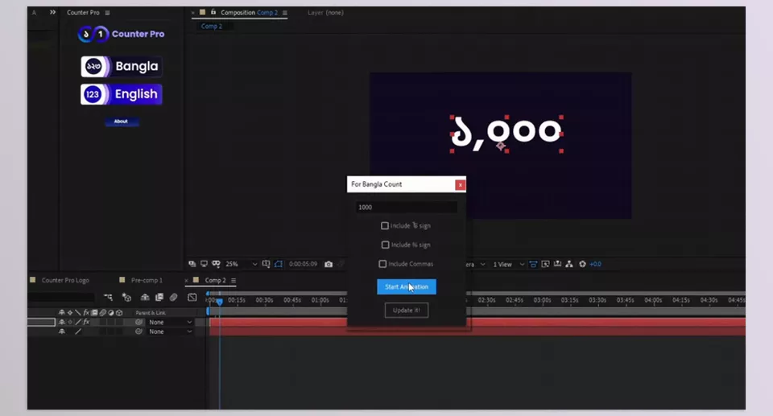773x416 pixels.
Task: Open the Comp 2 timeline panel menu
Action: tap(234, 281)
